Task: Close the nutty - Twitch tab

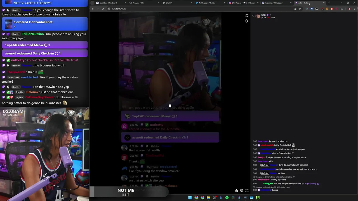Action: pyautogui.click(x=324, y=3)
